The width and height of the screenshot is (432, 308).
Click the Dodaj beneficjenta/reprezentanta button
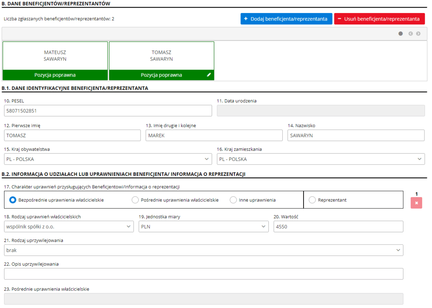coord(286,19)
